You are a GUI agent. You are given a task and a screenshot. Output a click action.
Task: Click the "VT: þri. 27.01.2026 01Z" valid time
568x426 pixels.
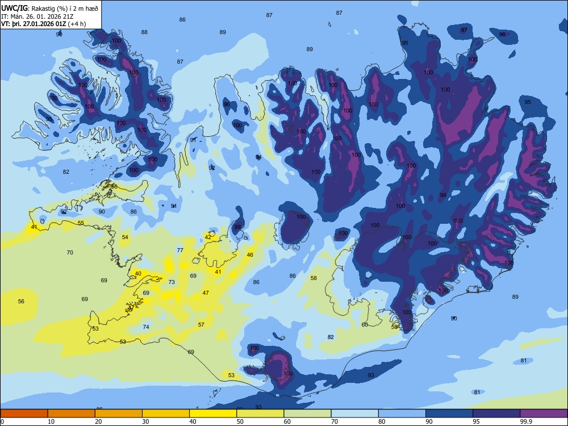coord(34,24)
